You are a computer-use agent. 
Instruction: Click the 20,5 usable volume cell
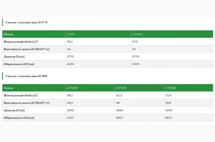pos(70,42)
